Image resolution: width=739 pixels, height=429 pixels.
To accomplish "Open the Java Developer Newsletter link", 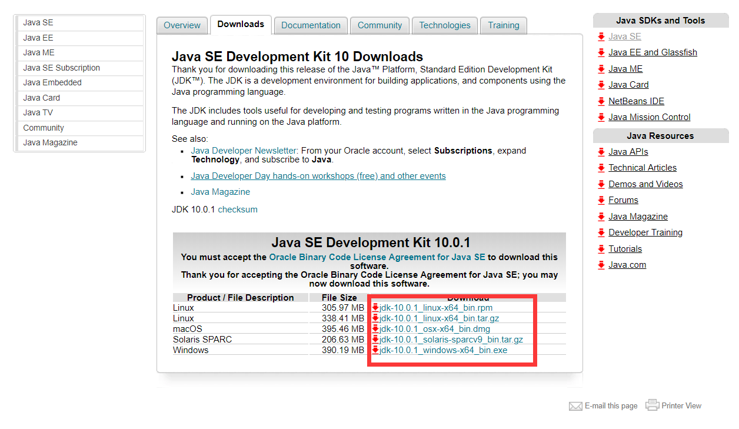I will coord(244,151).
